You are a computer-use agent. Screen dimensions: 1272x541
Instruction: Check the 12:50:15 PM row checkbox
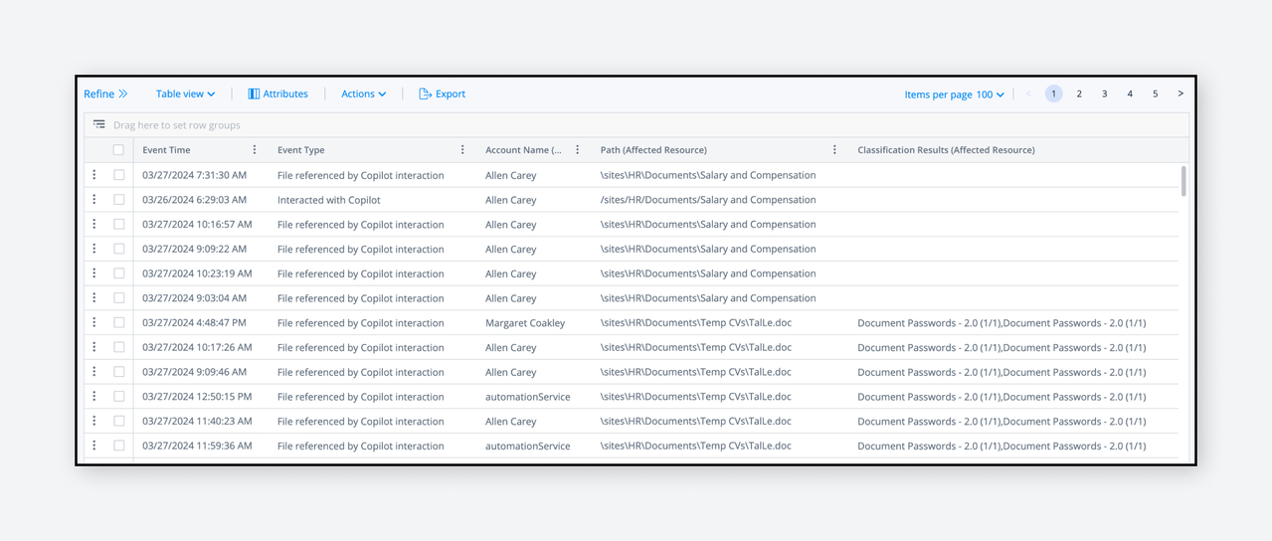coord(118,396)
